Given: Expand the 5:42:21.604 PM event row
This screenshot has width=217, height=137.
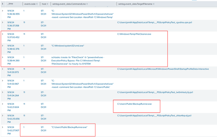Looking at the screenshot, I should pos(2,104).
